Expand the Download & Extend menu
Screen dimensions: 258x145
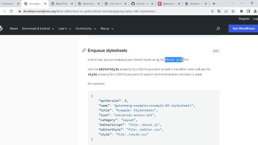[38, 29]
